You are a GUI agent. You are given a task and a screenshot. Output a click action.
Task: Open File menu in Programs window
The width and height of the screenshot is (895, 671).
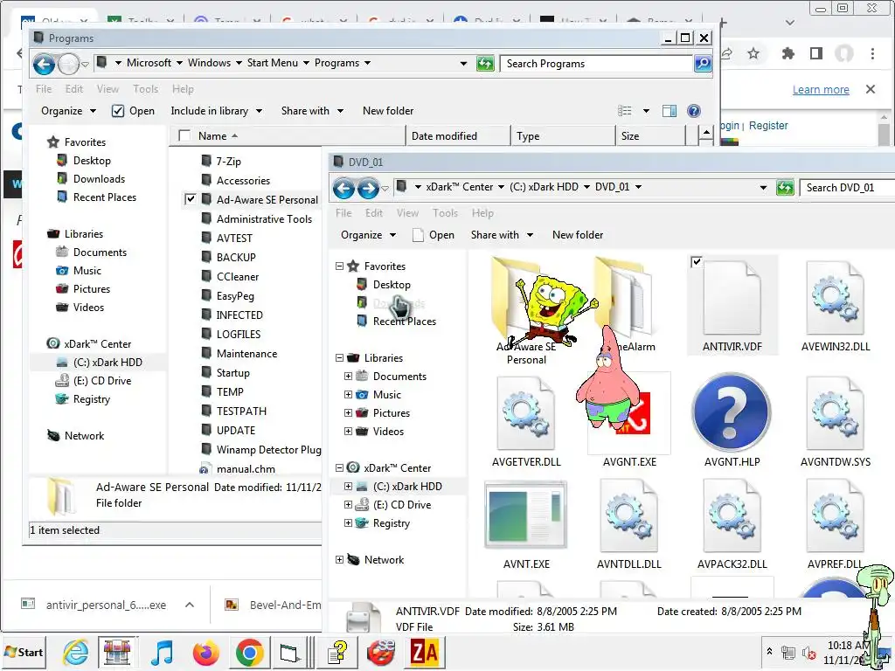(x=44, y=89)
